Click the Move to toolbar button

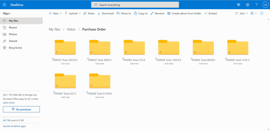click(x=124, y=13)
